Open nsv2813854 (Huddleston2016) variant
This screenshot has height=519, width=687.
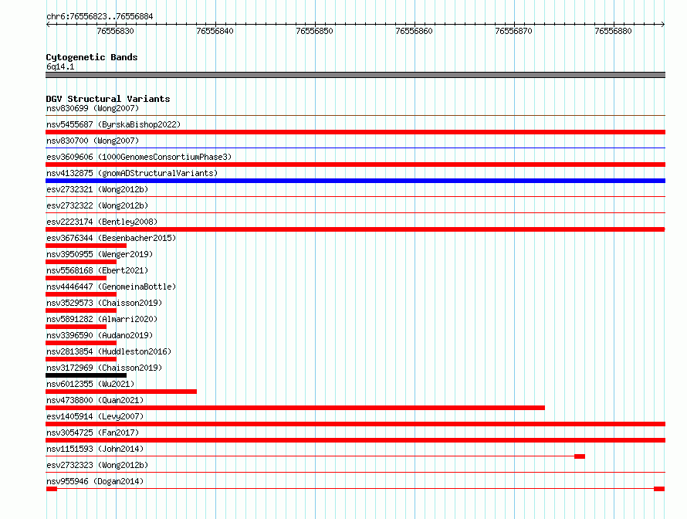tap(109, 351)
